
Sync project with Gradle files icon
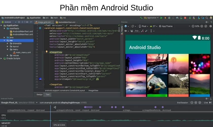coord(190,18)
